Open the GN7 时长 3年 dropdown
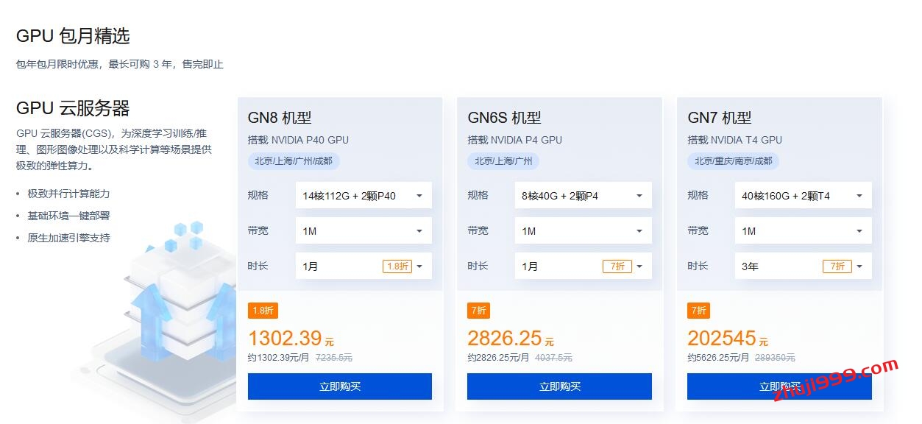 click(x=803, y=266)
